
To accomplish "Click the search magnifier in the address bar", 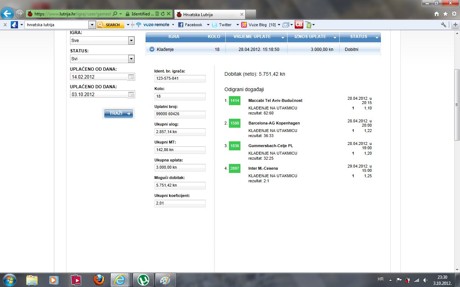I will [x=115, y=14].
